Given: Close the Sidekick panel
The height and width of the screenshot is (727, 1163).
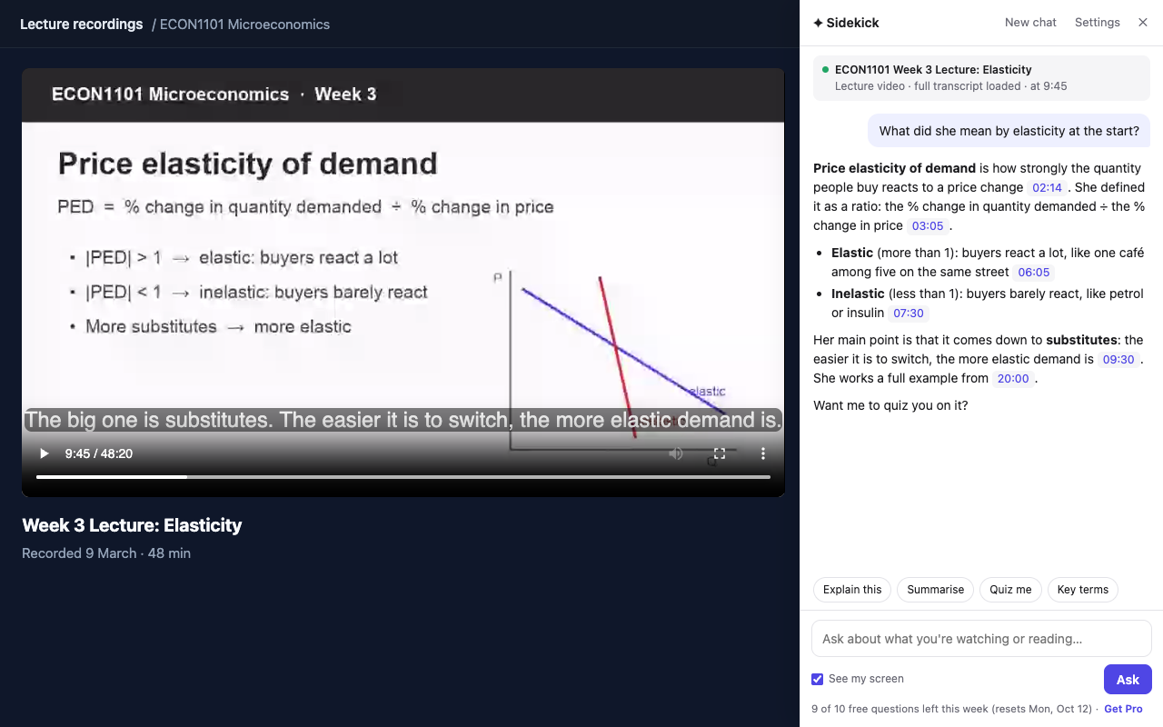Looking at the screenshot, I should 1143,23.
